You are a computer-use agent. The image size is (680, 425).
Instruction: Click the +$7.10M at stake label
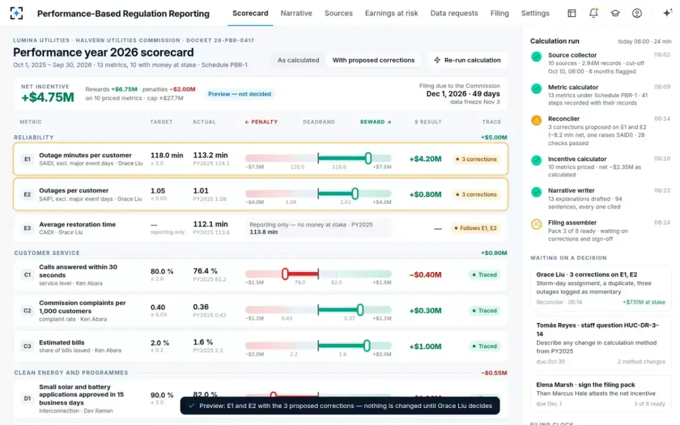point(644,303)
